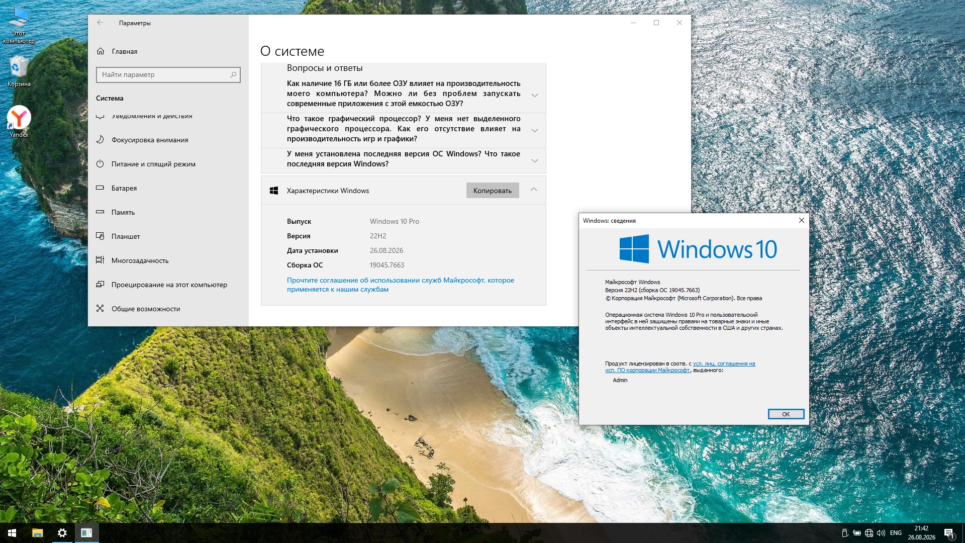Select the Корзина desktop icon

[19, 71]
